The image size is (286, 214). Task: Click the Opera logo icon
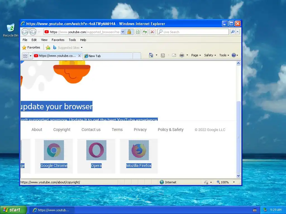[x=96, y=150]
